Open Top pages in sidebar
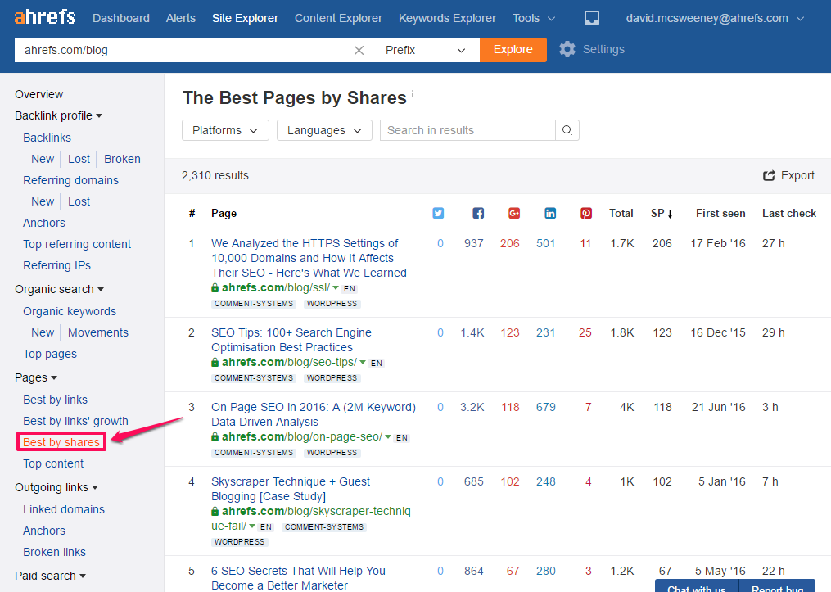Screen dimensions: 831x592 coord(50,354)
